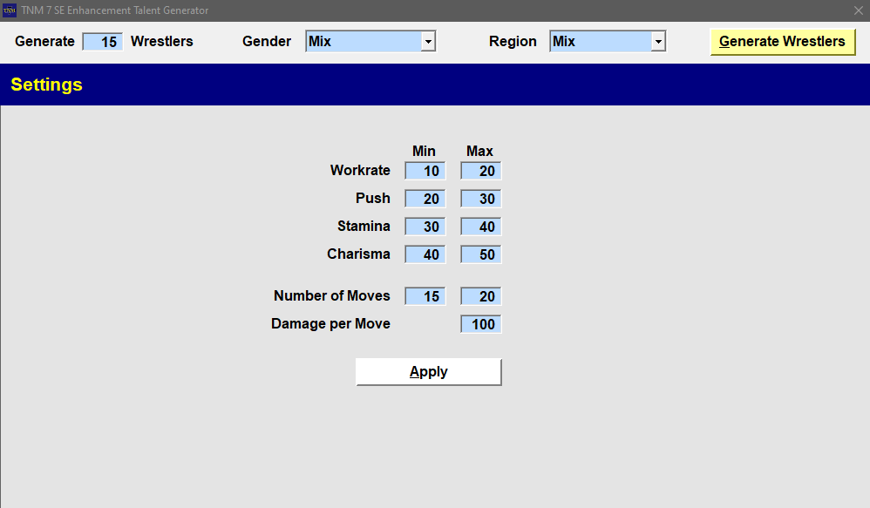
Task: Select the Push Max input
Action: pos(481,199)
